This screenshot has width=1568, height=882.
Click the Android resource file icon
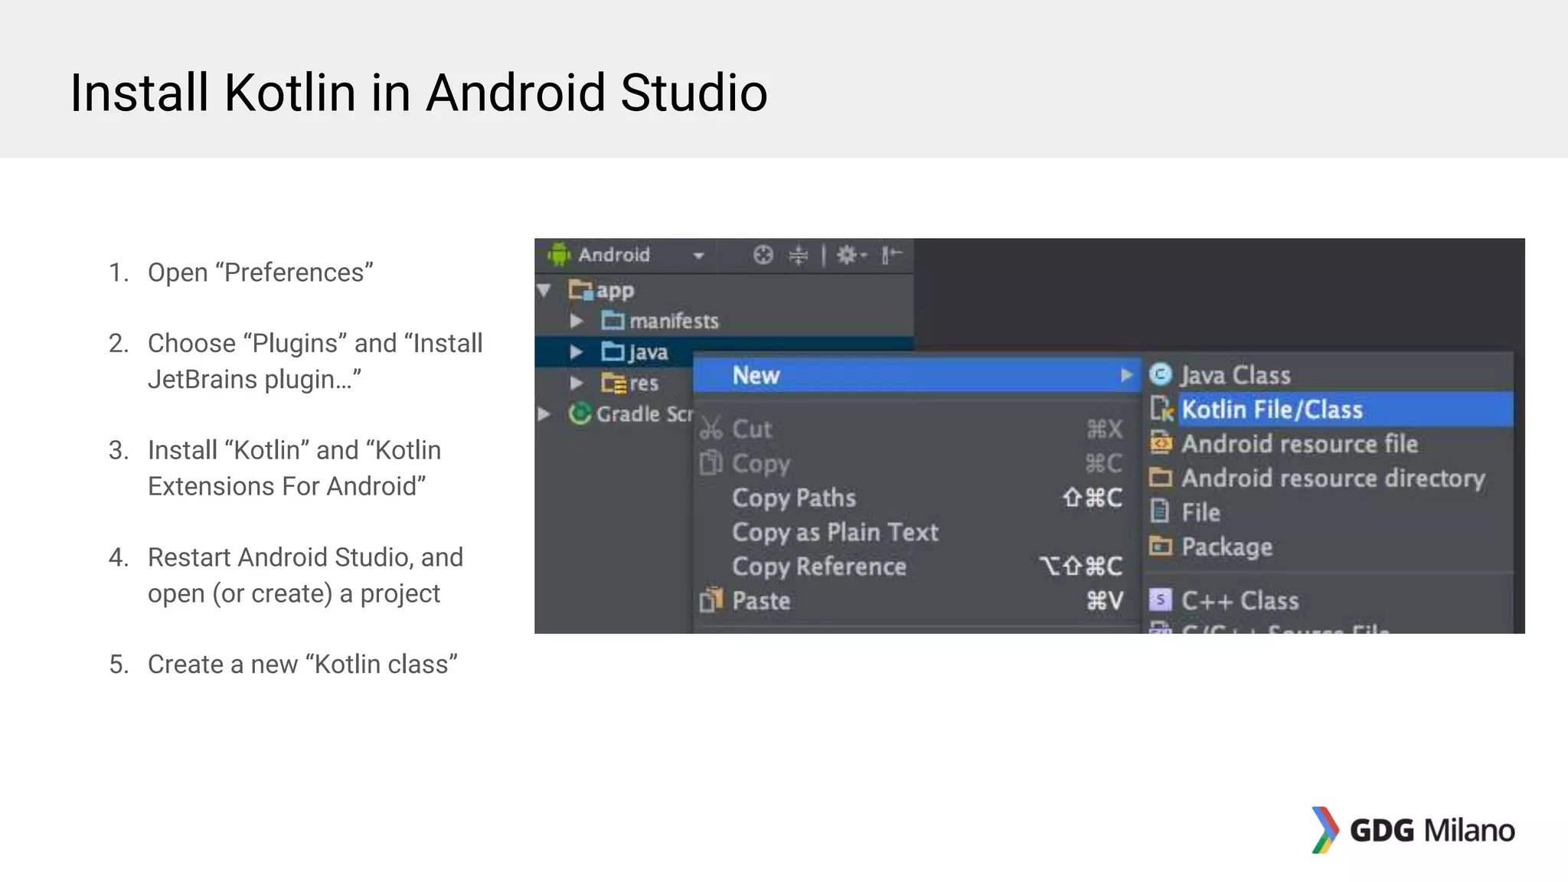(x=1161, y=443)
